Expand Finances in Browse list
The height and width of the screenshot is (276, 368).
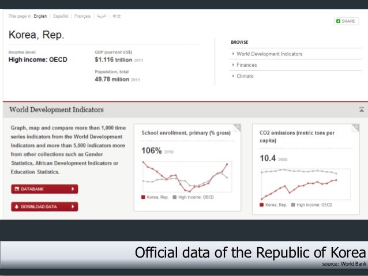click(x=247, y=65)
